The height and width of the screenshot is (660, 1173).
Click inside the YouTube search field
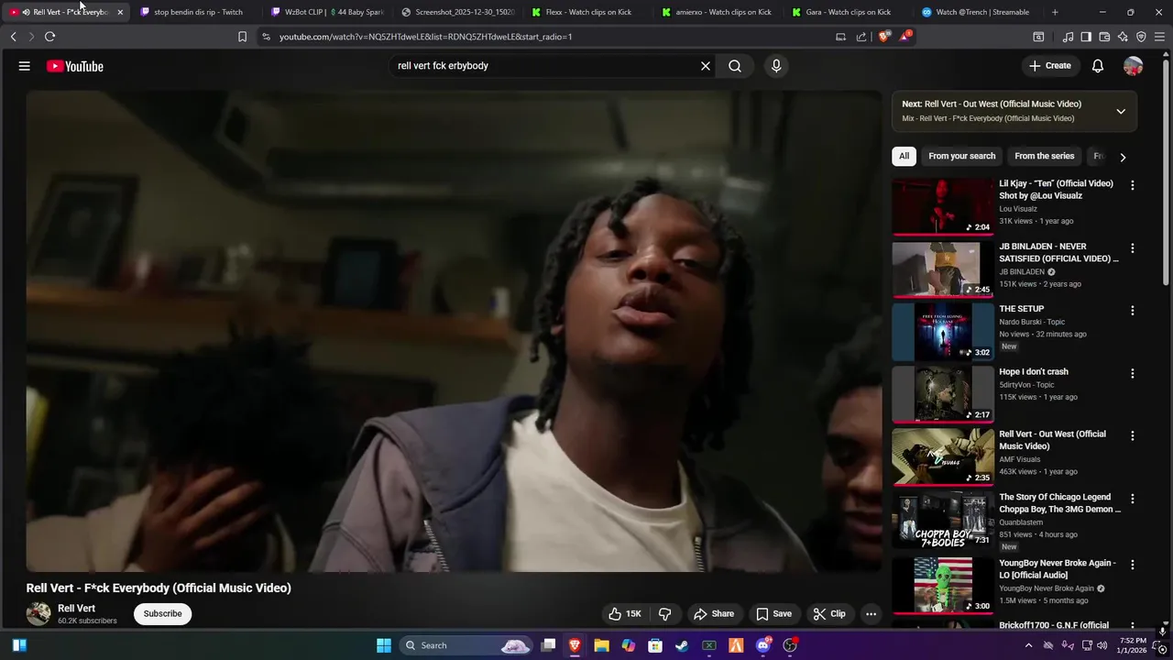pyautogui.click(x=541, y=66)
